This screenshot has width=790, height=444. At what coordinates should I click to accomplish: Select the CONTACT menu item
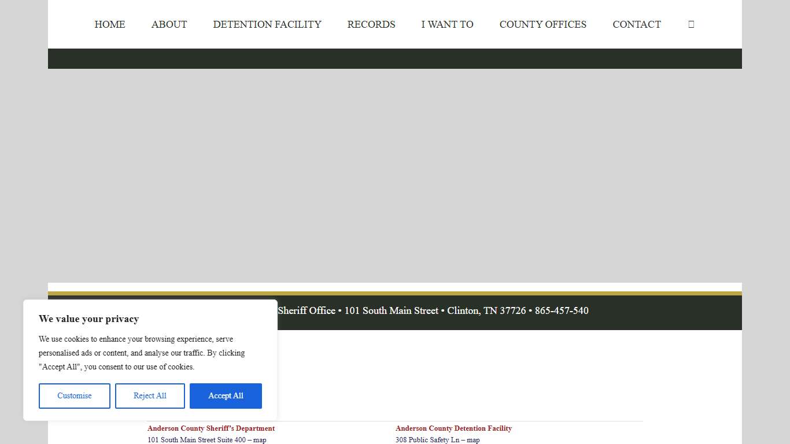[x=637, y=24]
